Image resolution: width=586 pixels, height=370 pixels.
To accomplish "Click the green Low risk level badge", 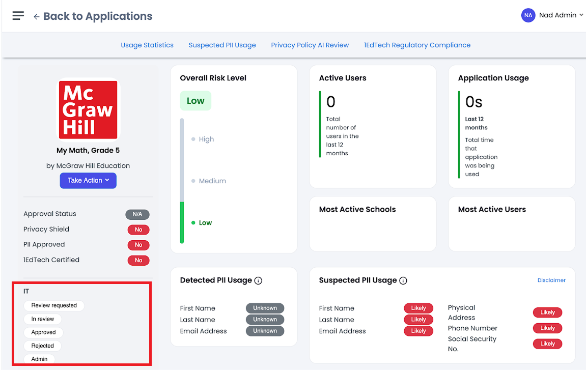I will pyautogui.click(x=196, y=101).
